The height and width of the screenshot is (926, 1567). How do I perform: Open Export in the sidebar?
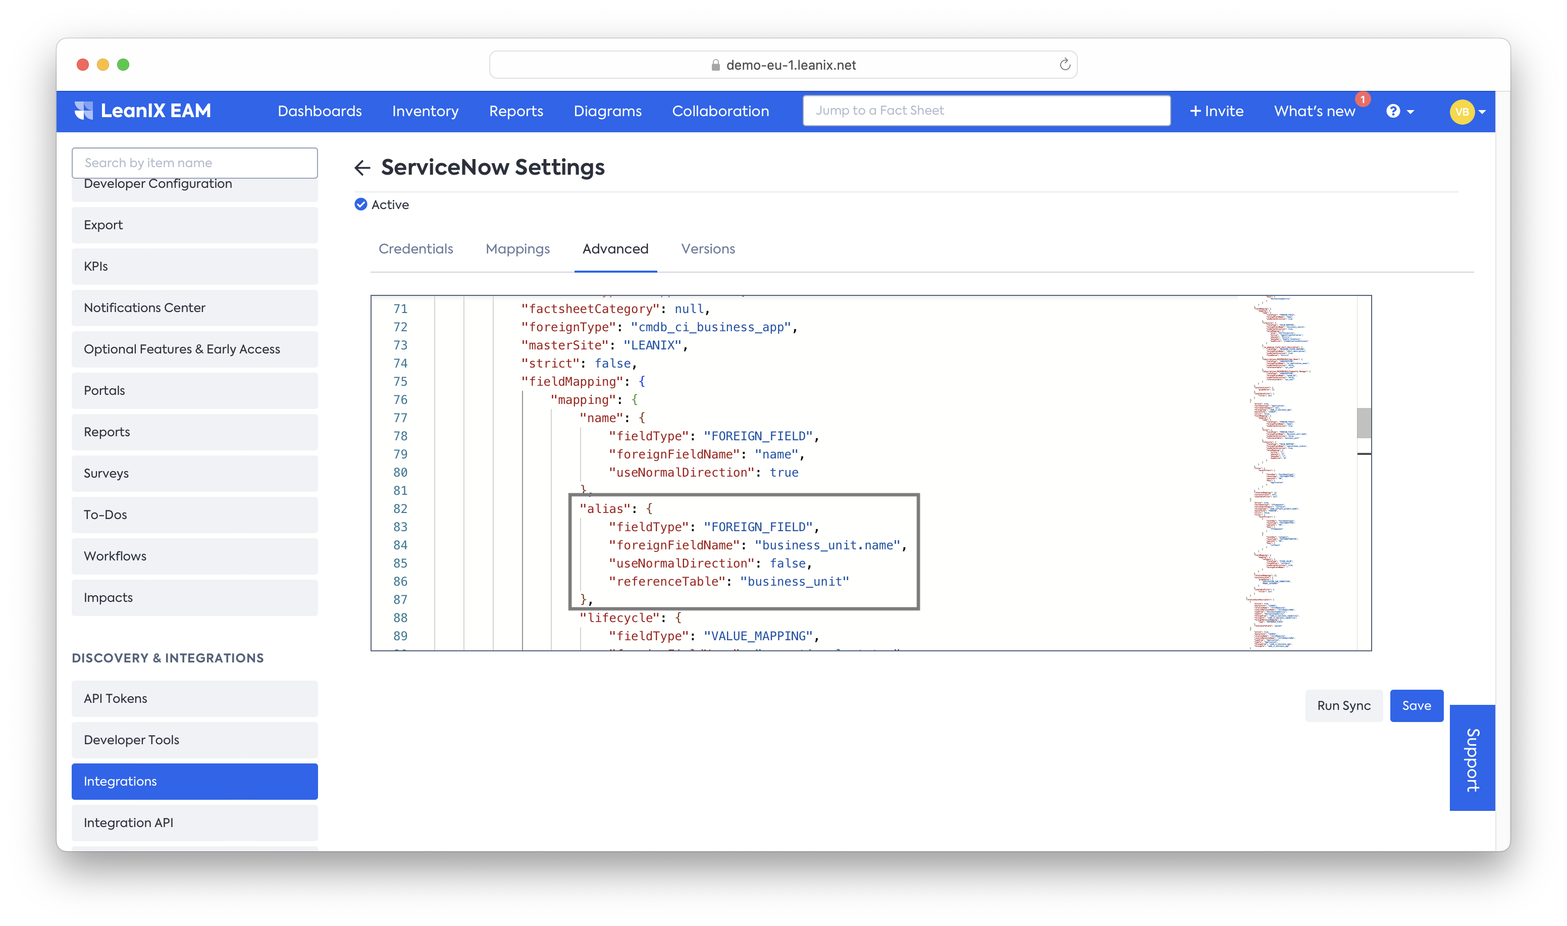click(x=195, y=225)
